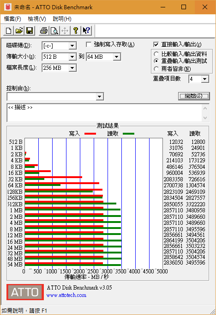Click the red 寫入 legend swatch
Image resolution: width=216 pixels, height=315 pixels.
pos(90,134)
